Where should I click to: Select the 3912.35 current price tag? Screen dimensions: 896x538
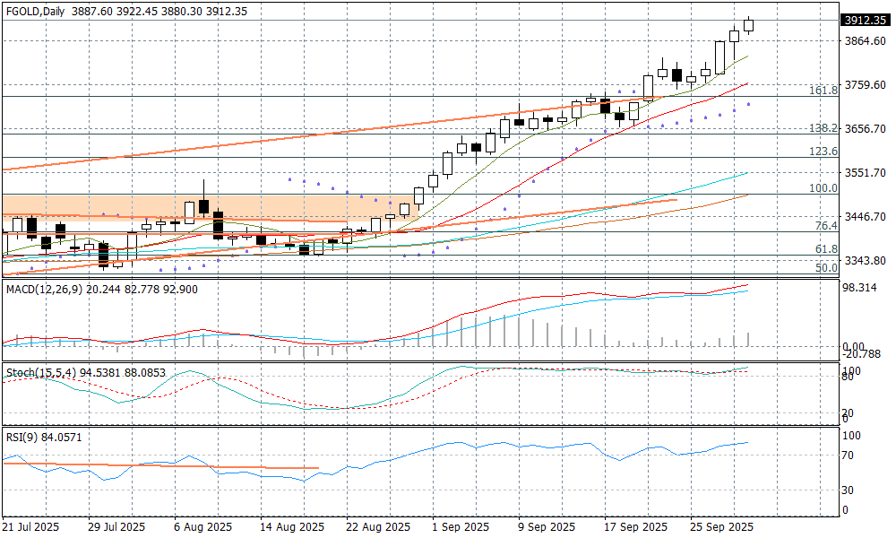866,21
